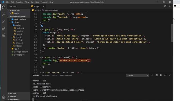
Task: Switch to the Problems panel tab
Action: 46,75
